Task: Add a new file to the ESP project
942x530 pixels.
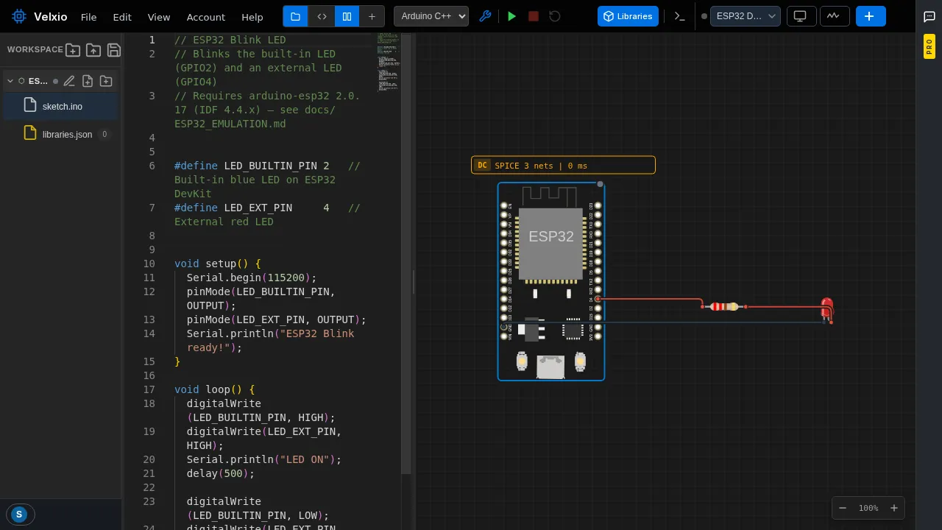Action: (x=88, y=81)
